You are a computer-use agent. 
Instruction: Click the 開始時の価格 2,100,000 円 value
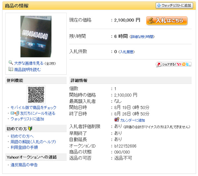click(x=126, y=95)
